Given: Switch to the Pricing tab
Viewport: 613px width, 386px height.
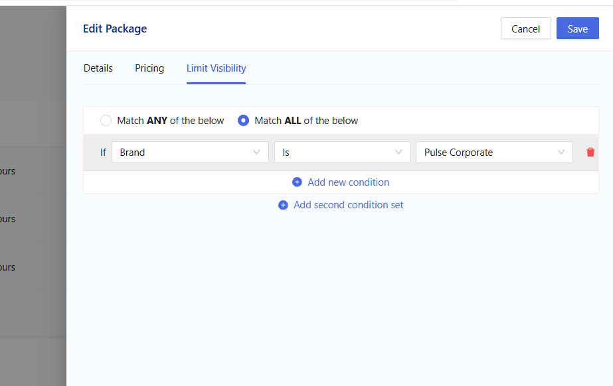Looking at the screenshot, I should point(149,68).
